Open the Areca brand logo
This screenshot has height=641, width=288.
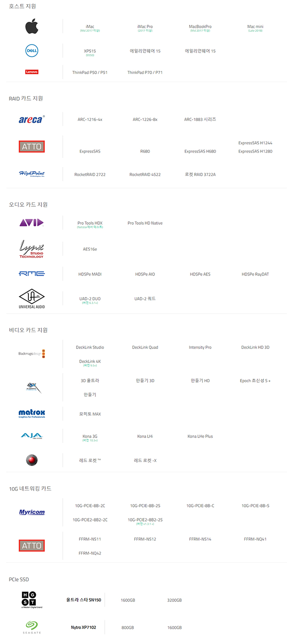32,119
